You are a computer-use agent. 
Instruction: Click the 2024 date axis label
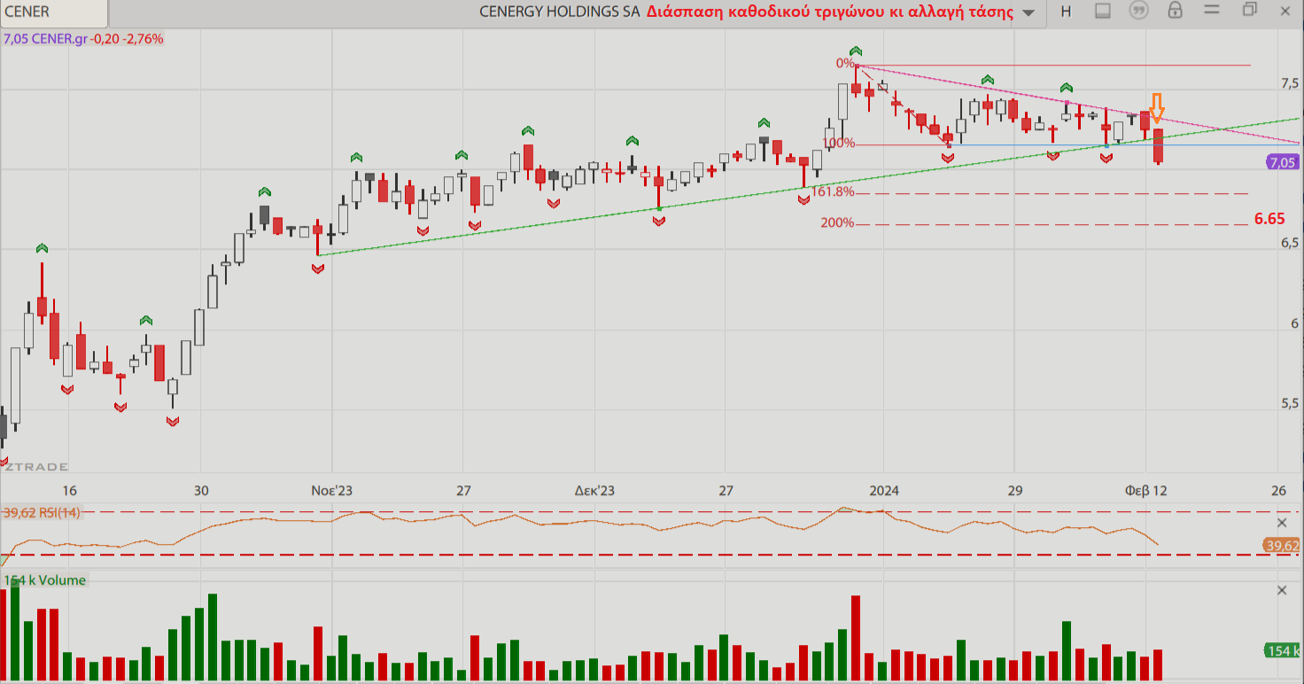click(x=883, y=490)
